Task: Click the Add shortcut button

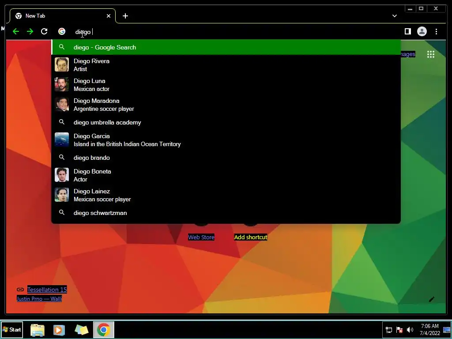Action: pyautogui.click(x=251, y=237)
